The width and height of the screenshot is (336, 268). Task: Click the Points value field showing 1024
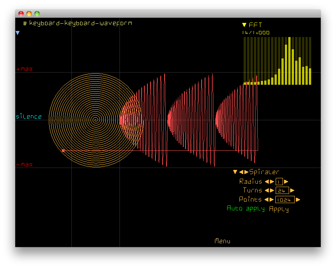pos(285,200)
